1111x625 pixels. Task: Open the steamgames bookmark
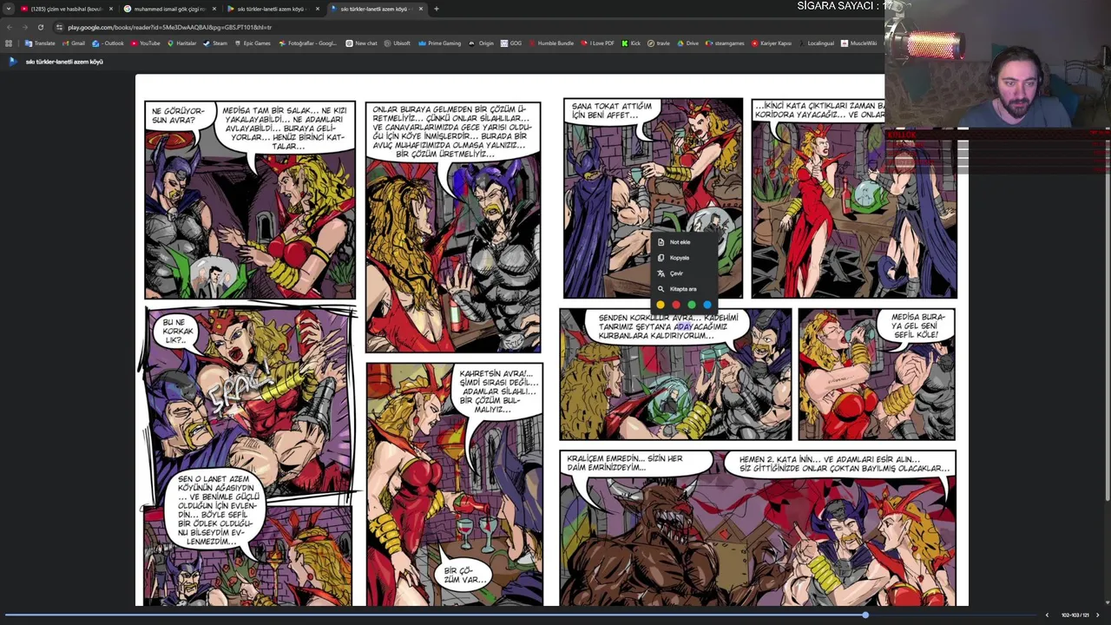click(725, 43)
